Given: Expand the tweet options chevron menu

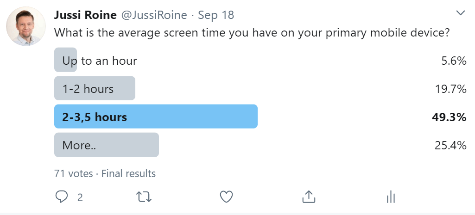Looking at the screenshot, I should pos(461,13).
